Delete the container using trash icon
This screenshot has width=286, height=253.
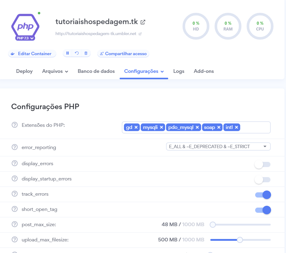[x=85, y=53]
